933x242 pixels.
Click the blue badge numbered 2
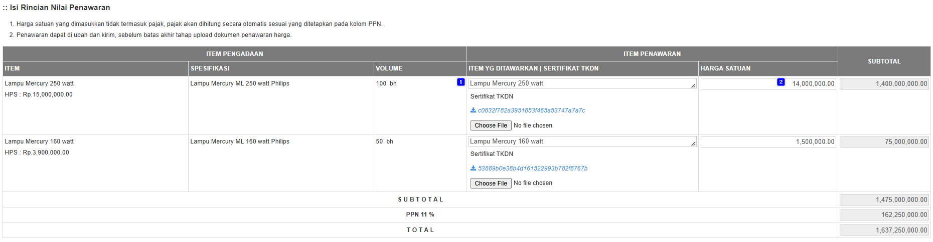tap(781, 82)
